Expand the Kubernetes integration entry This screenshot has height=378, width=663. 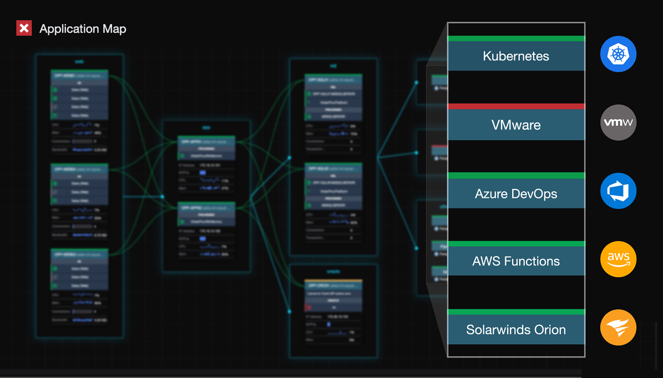[x=515, y=56]
